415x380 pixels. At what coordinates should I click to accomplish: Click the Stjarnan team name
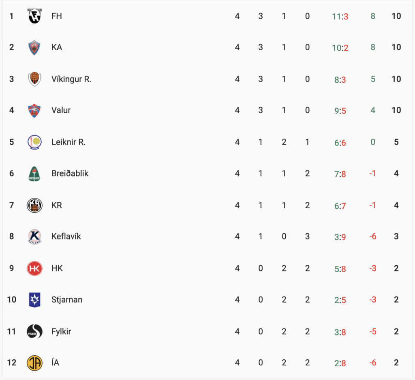tap(67, 300)
